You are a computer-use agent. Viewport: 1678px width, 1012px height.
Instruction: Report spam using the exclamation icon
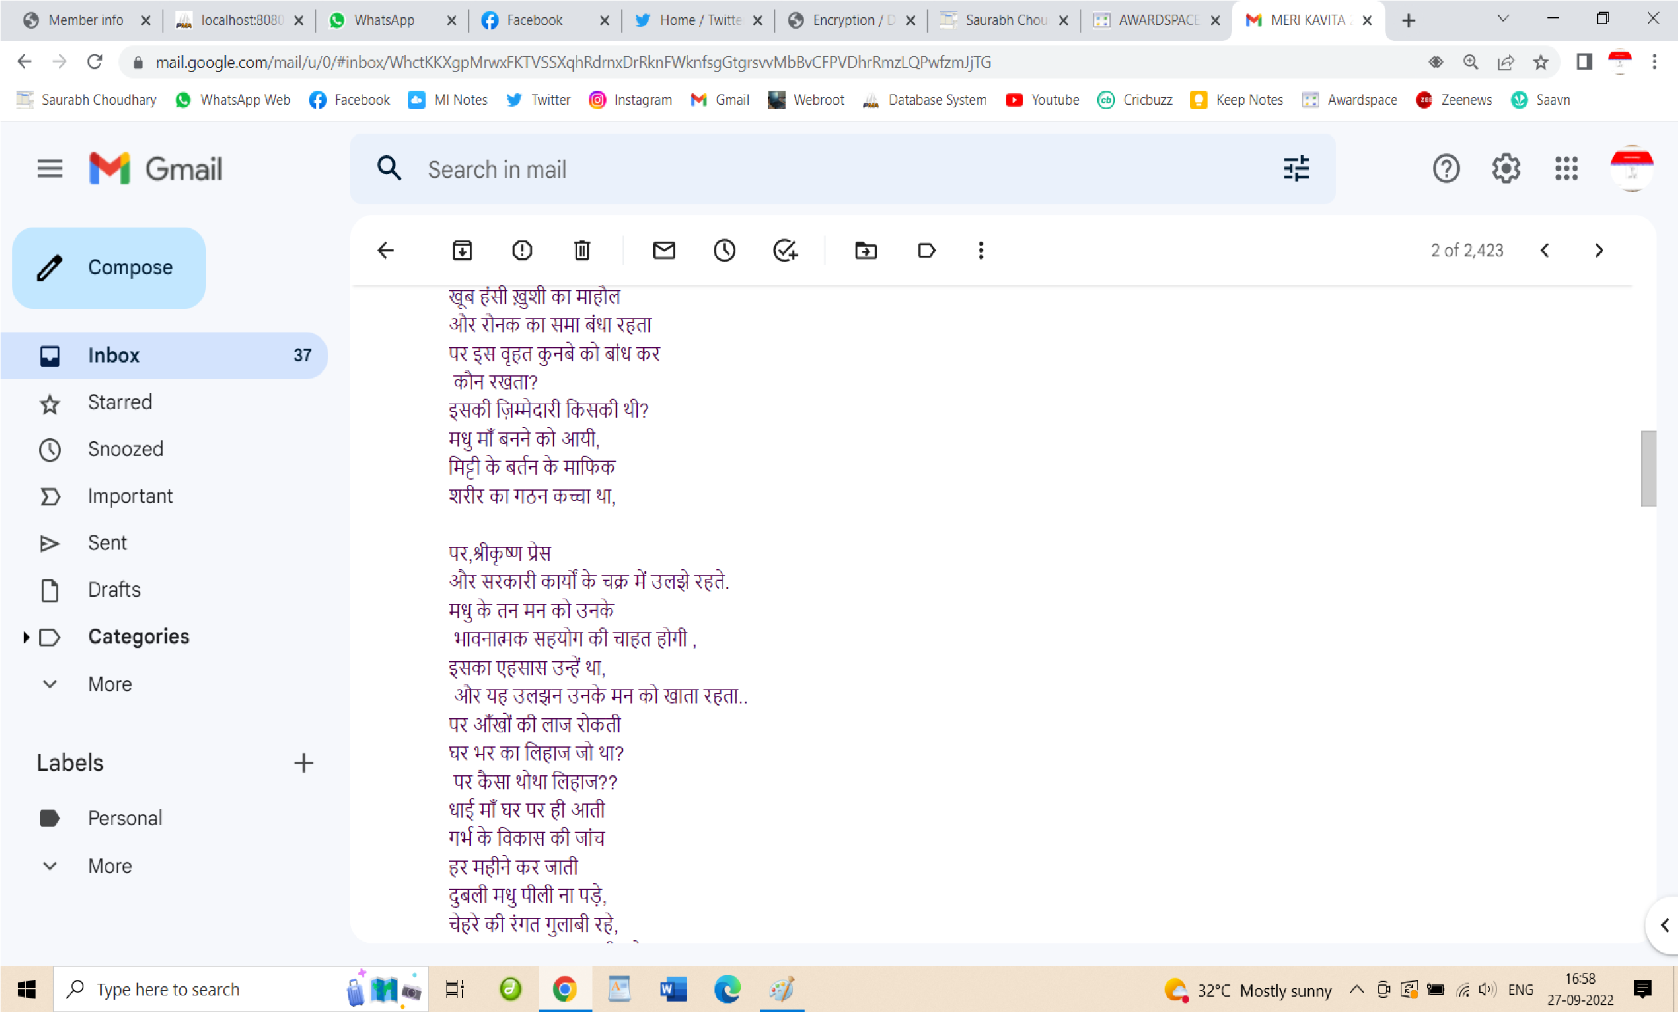click(x=522, y=251)
